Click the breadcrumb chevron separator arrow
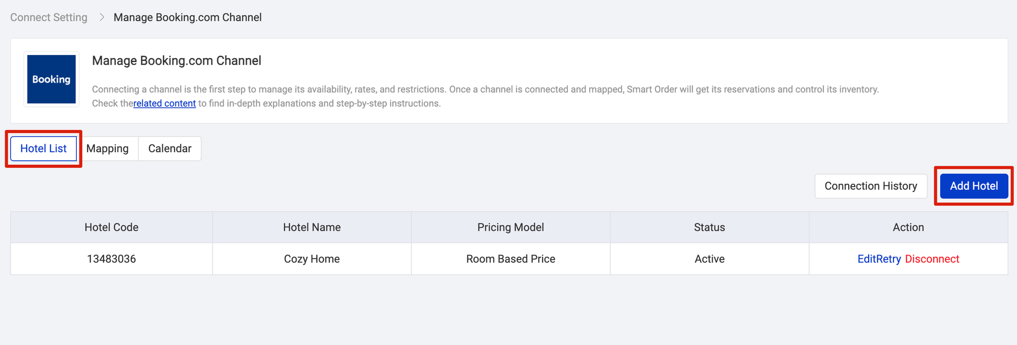Viewport: 1017px width, 345px height. [x=102, y=17]
